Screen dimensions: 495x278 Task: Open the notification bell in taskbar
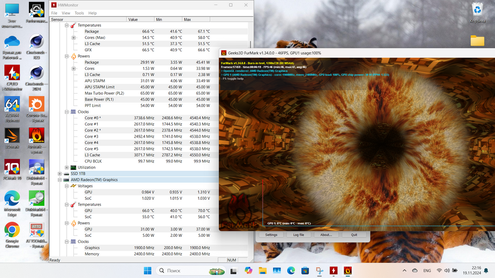coord(486,271)
